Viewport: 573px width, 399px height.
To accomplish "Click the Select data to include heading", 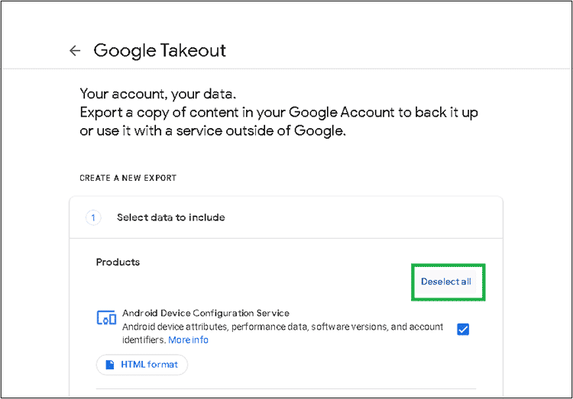I will 170,217.
